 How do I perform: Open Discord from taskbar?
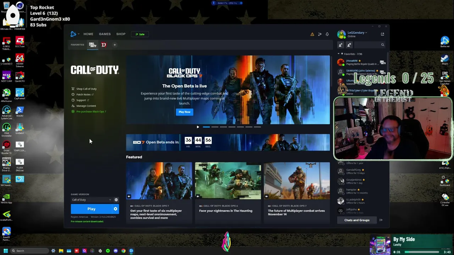click(116, 251)
